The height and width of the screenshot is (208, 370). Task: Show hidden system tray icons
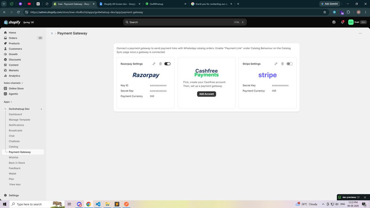coord(323,204)
